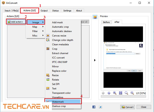Click the horizontal scrollbar under the preview
This screenshot has width=154, height=112.
coord(123,96)
